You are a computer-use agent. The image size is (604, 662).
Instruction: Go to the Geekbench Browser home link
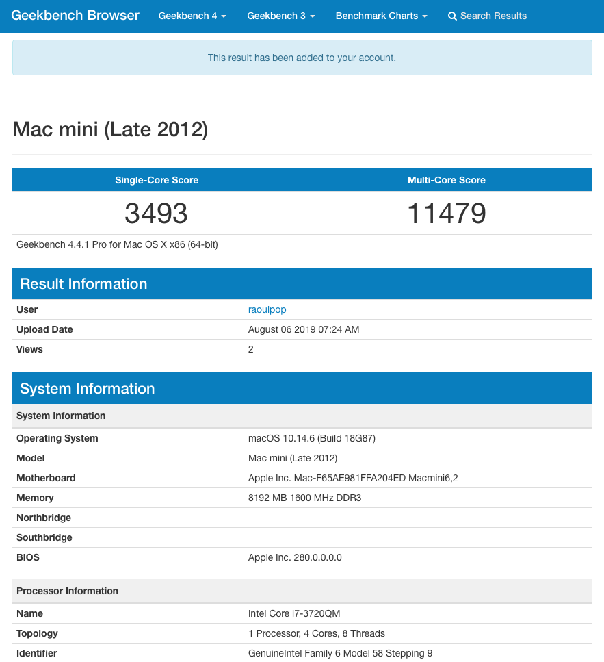(75, 15)
